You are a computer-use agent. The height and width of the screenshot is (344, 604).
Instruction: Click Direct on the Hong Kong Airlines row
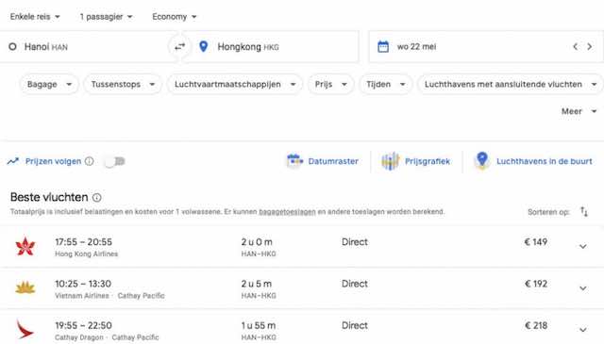point(355,242)
